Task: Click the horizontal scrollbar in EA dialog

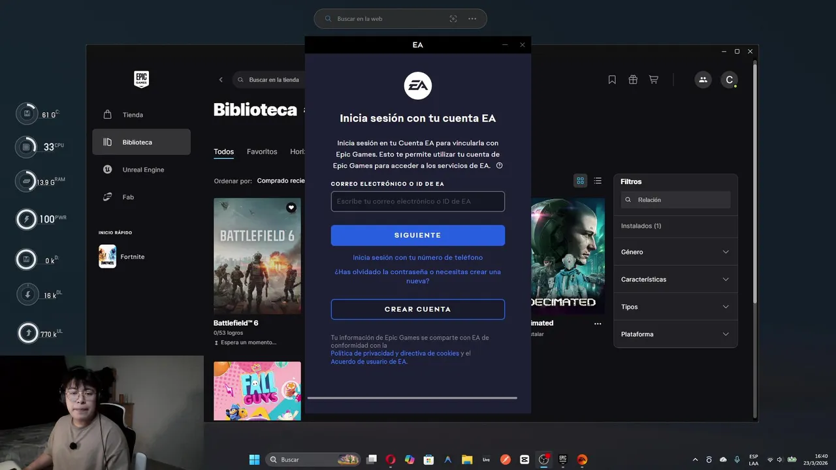Action: coord(412,398)
